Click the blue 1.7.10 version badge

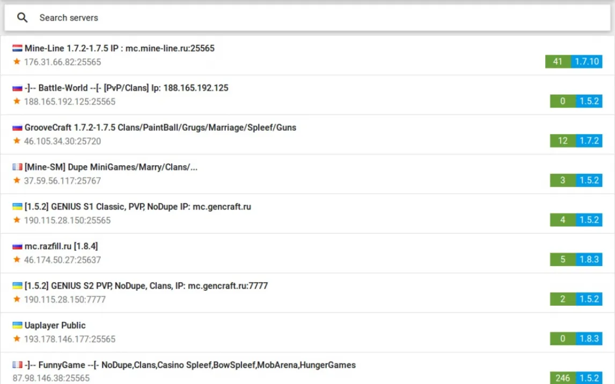(x=587, y=62)
